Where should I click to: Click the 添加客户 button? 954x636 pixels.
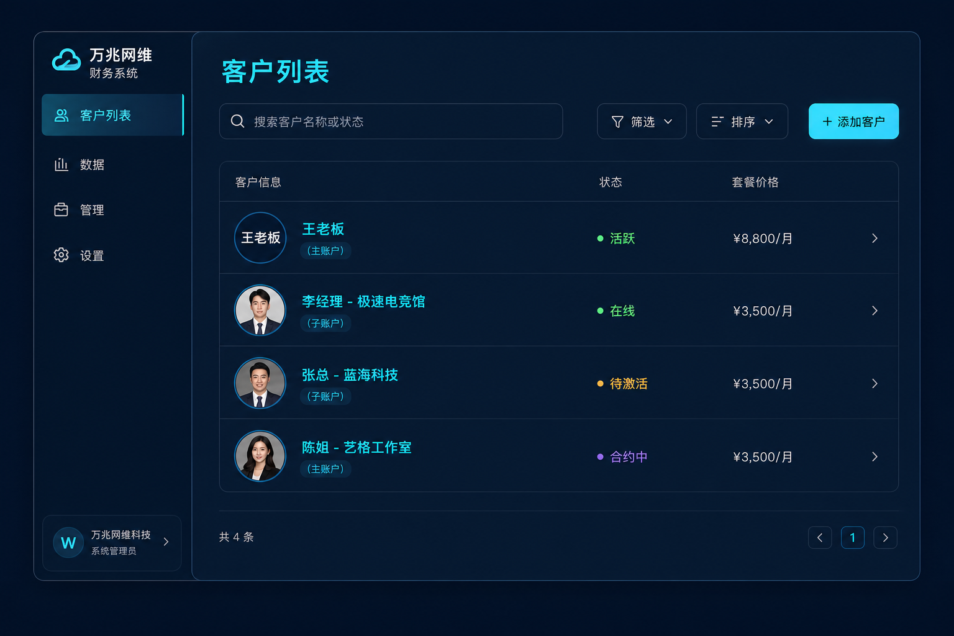(853, 121)
